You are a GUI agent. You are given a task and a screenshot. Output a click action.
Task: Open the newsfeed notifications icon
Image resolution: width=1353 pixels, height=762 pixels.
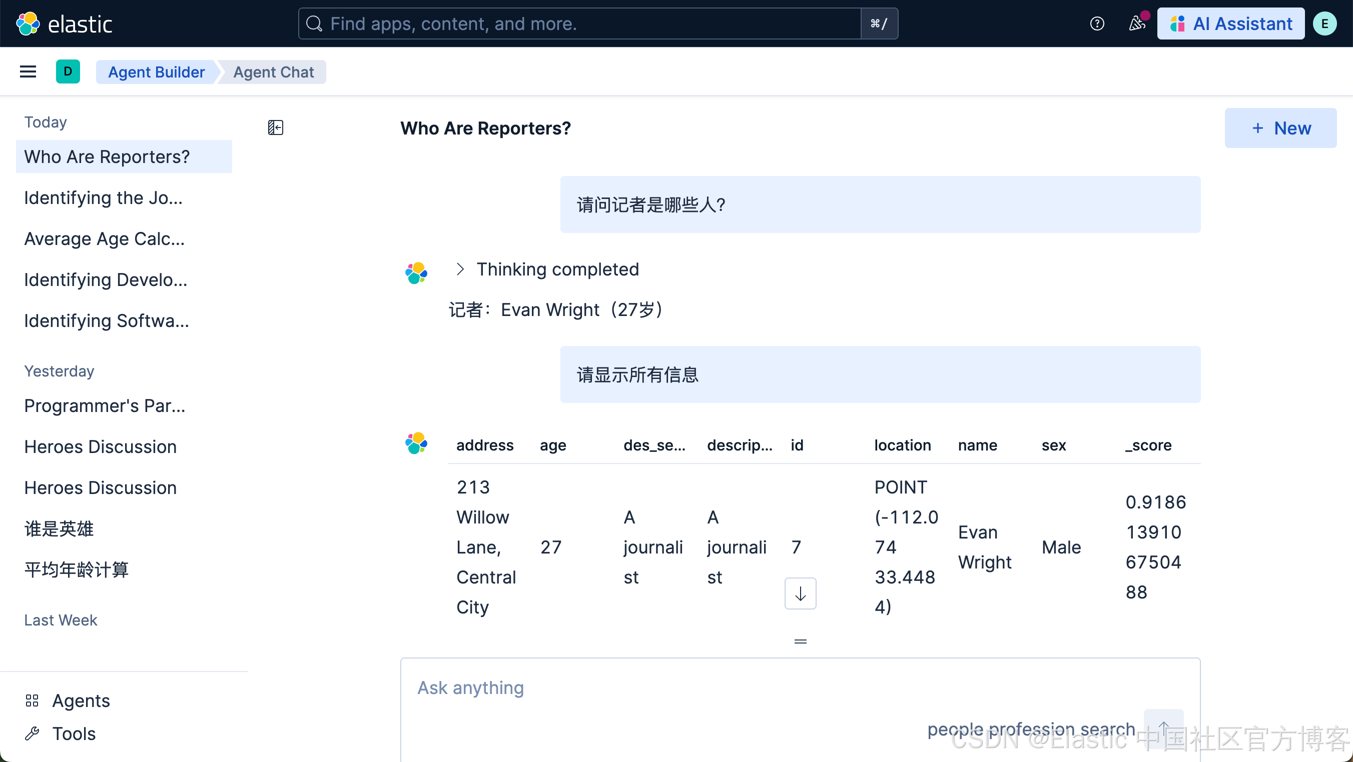pos(1137,23)
